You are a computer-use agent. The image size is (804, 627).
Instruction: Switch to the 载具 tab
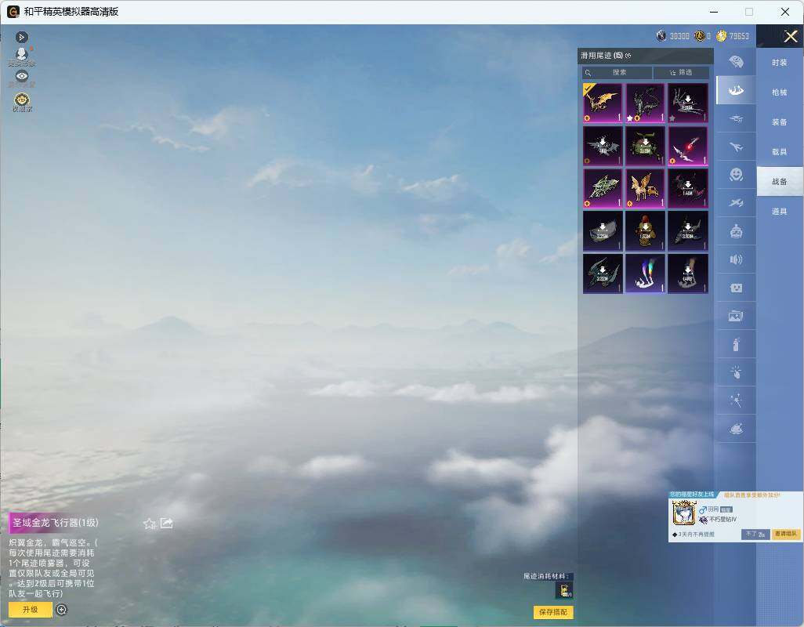[780, 152]
